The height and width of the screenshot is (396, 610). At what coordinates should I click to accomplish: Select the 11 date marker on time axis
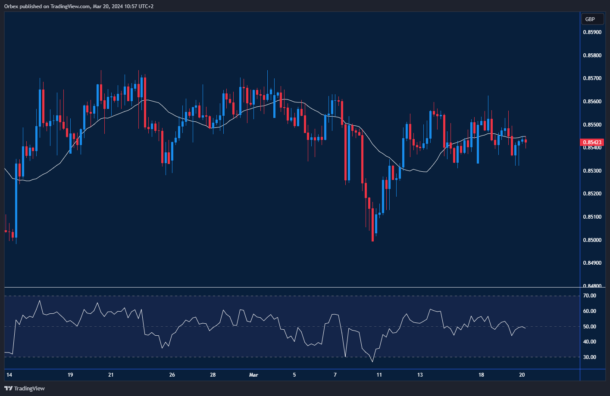point(379,375)
